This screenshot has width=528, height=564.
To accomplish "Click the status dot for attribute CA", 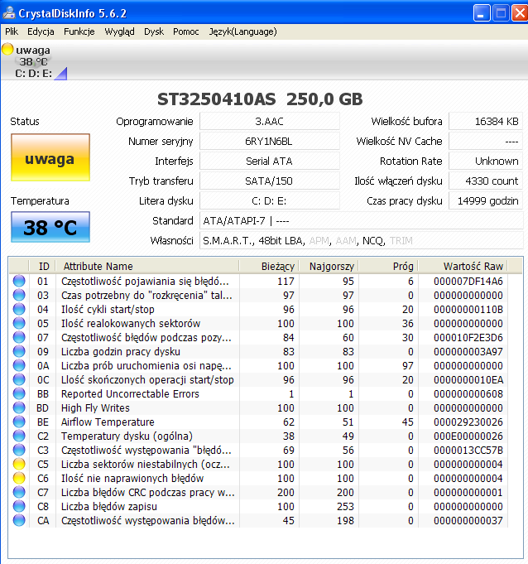I will (x=19, y=520).
